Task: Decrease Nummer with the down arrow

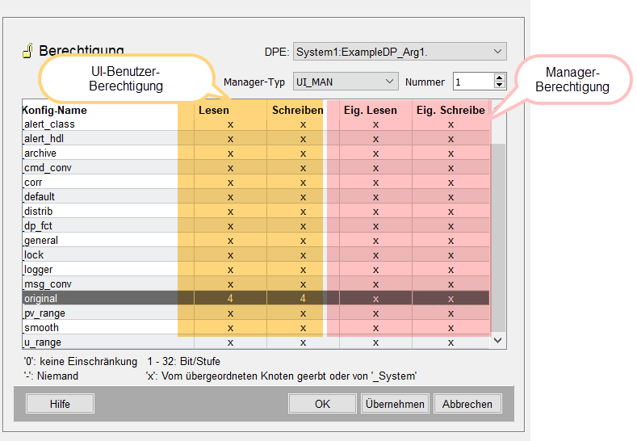Action: coord(500,86)
